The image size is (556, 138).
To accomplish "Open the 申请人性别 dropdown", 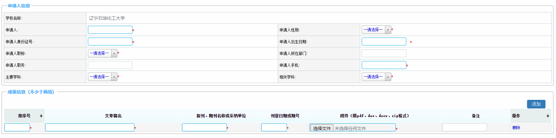I will coord(376,30).
